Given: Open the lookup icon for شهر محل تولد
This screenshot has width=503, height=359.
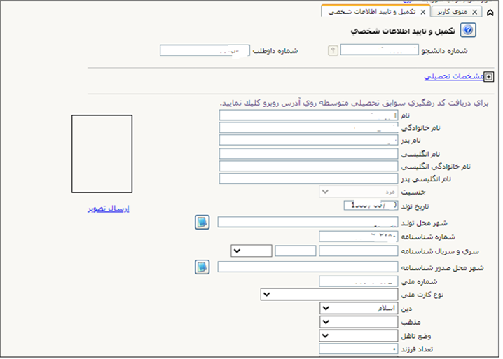Looking at the screenshot, I should [202, 222].
